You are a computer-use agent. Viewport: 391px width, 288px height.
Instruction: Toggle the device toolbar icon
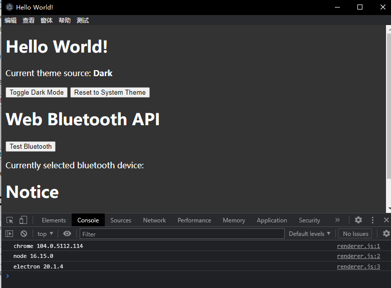click(x=23, y=220)
